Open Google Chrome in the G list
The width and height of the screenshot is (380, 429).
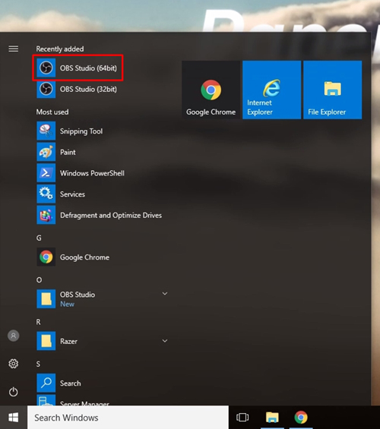tap(73, 257)
